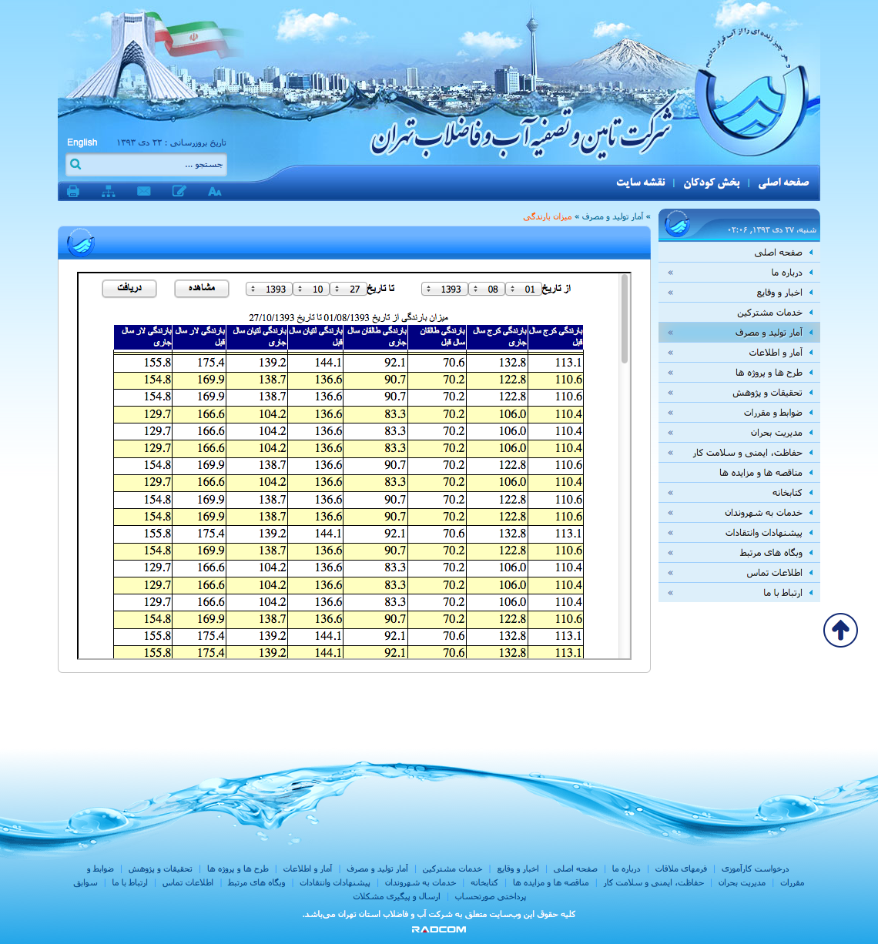Click the مشاهده view button
878x944 pixels.
tap(202, 288)
